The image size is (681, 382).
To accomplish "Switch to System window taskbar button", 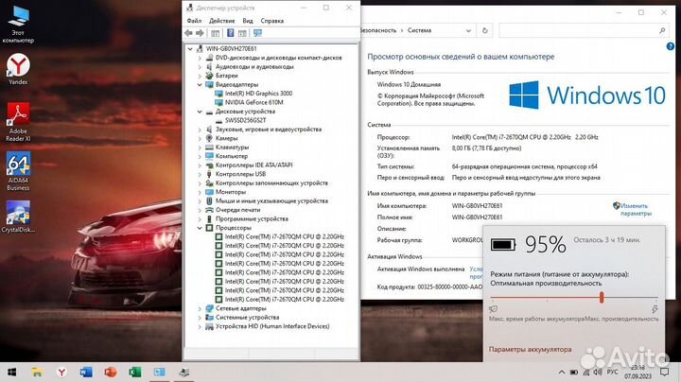I will click(160, 372).
